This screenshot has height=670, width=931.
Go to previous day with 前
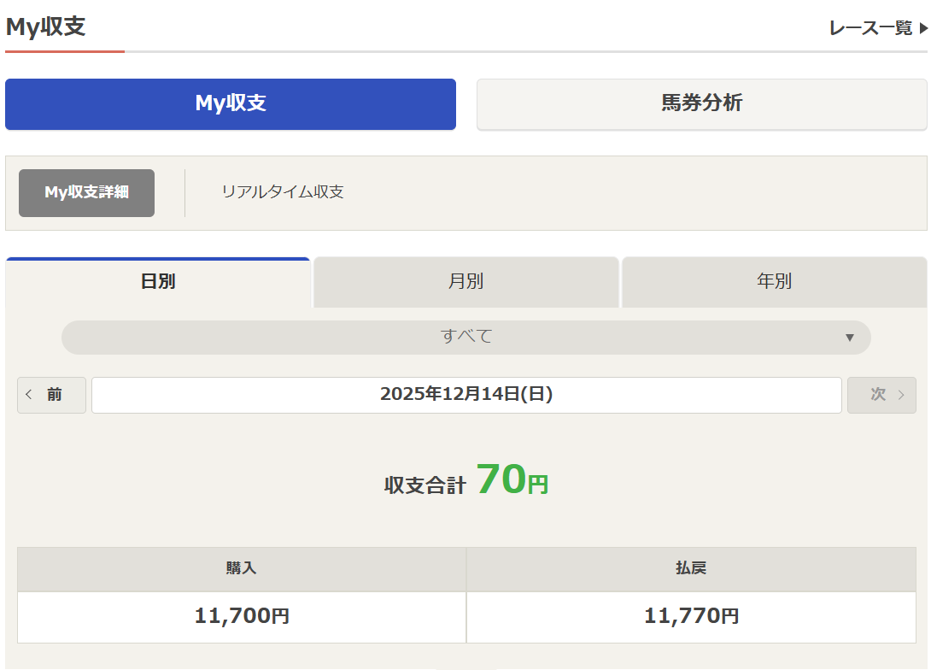point(52,395)
